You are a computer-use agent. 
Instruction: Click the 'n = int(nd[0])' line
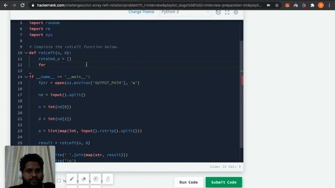coord(54,107)
